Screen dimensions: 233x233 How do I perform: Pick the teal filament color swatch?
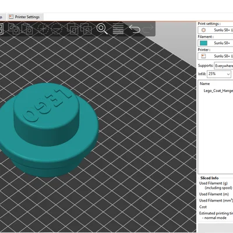click(203, 43)
